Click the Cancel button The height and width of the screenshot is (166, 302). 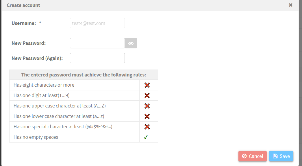[x=253, y=156]
